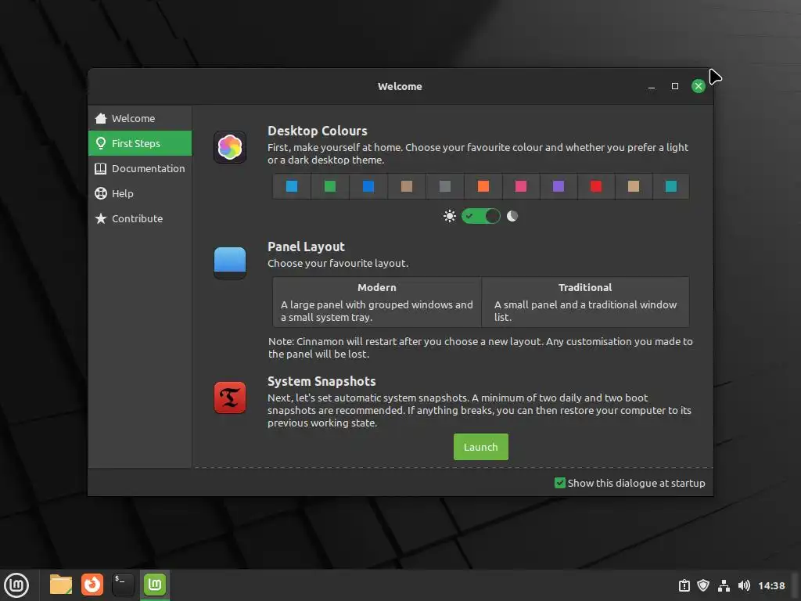Click the moon dark-theme icon
The image size is (801, 601).
point(512,216)
